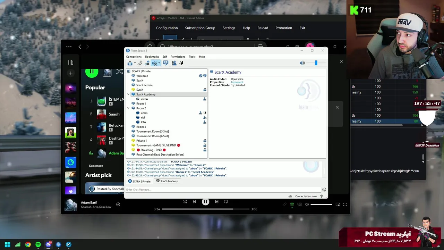Go to previous track in Spotify
The height and width of the screenshot is (250, 444).
pyautogui.click(x=194, y=201)
